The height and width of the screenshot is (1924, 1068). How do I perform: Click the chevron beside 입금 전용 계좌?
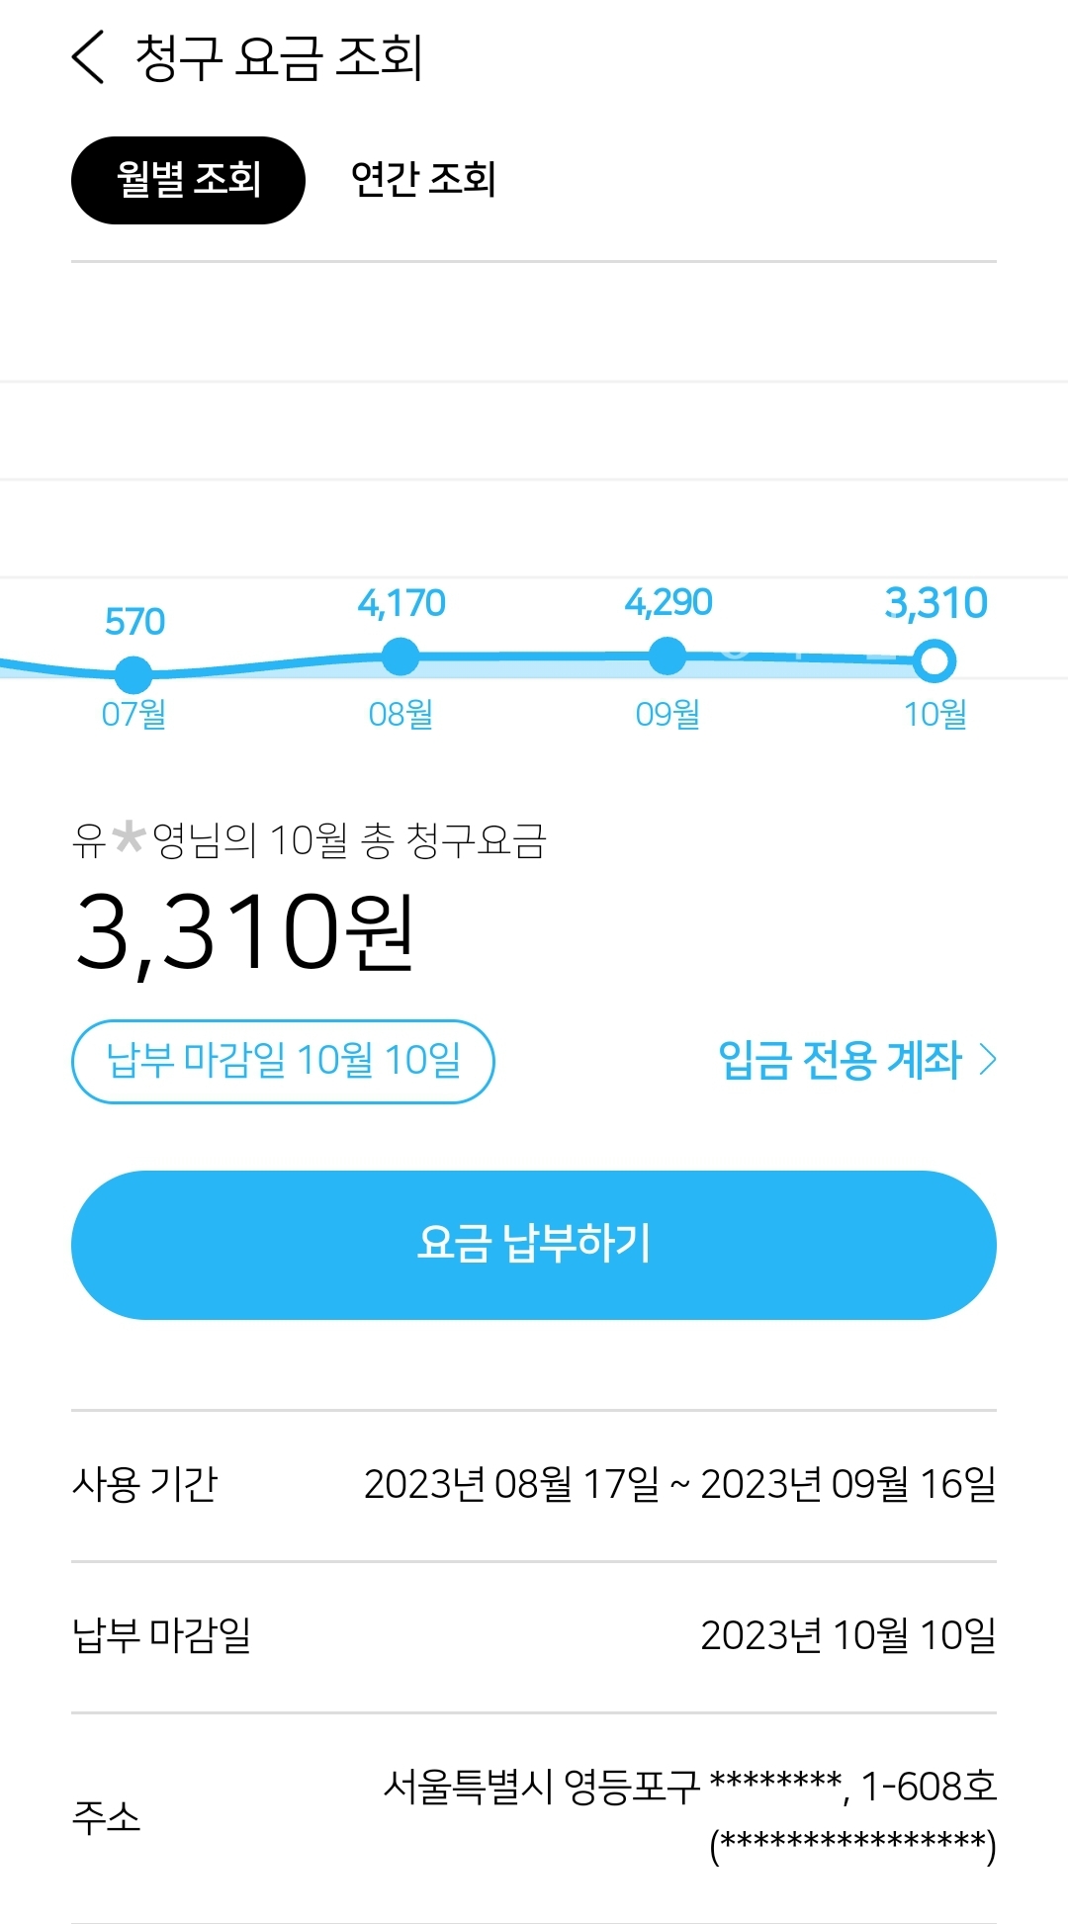[x=988, y=1061]
